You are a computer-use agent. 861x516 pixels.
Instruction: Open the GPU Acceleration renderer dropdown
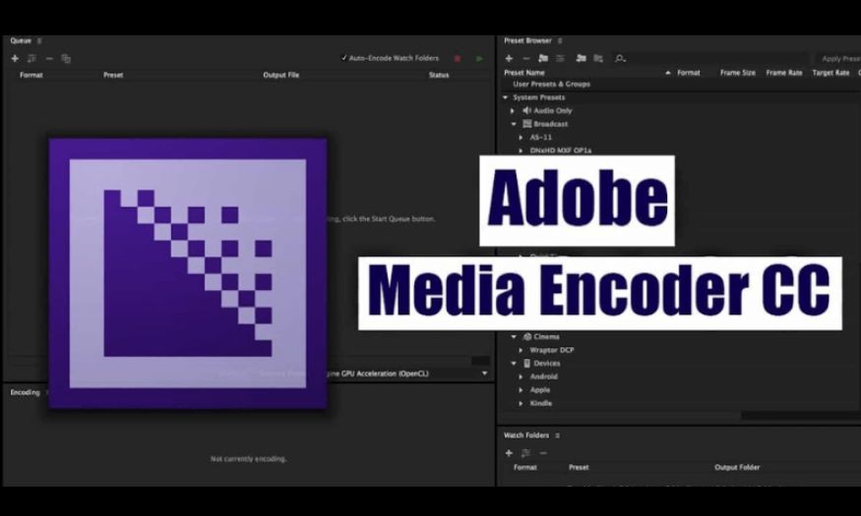pos(484,373)
